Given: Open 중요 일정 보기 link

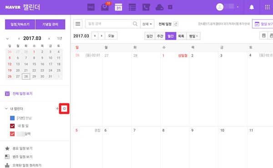Looking at the screenshot, I should pyautogui.click(x=22, y=148).
